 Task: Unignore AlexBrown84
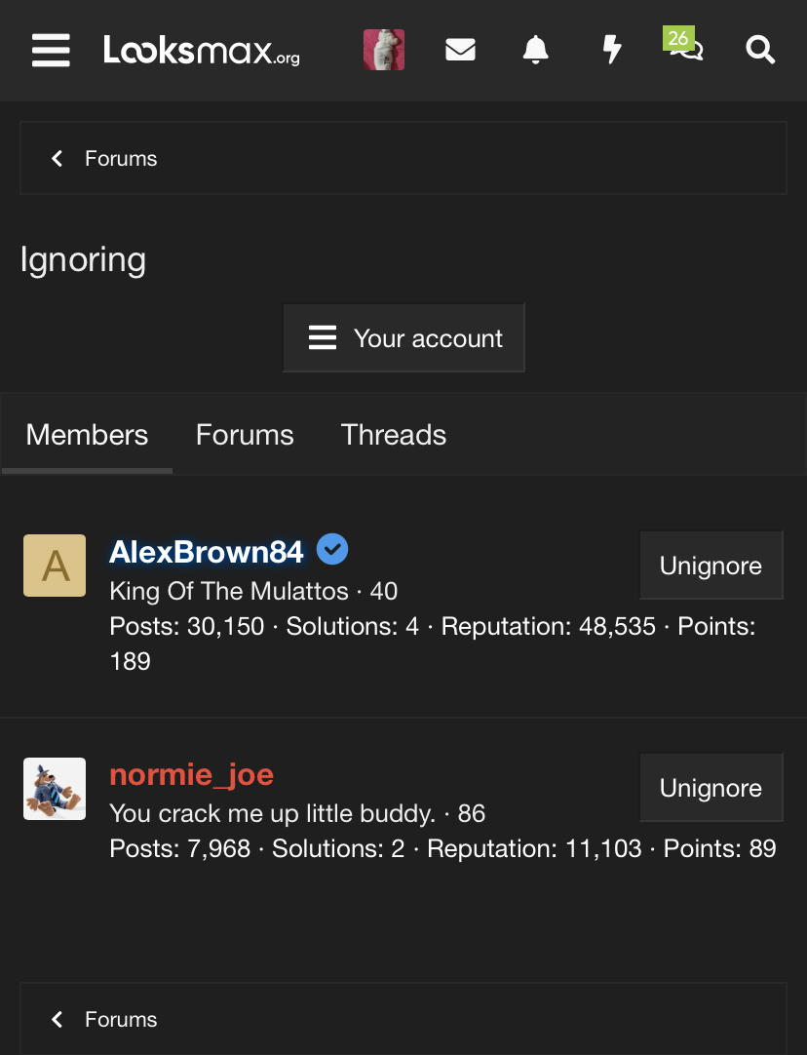coord(711,566)
